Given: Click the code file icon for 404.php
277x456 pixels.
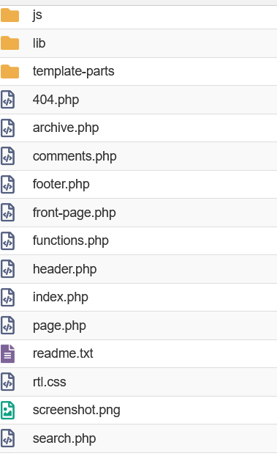Looking at the screenshot, I should (7, 100).
